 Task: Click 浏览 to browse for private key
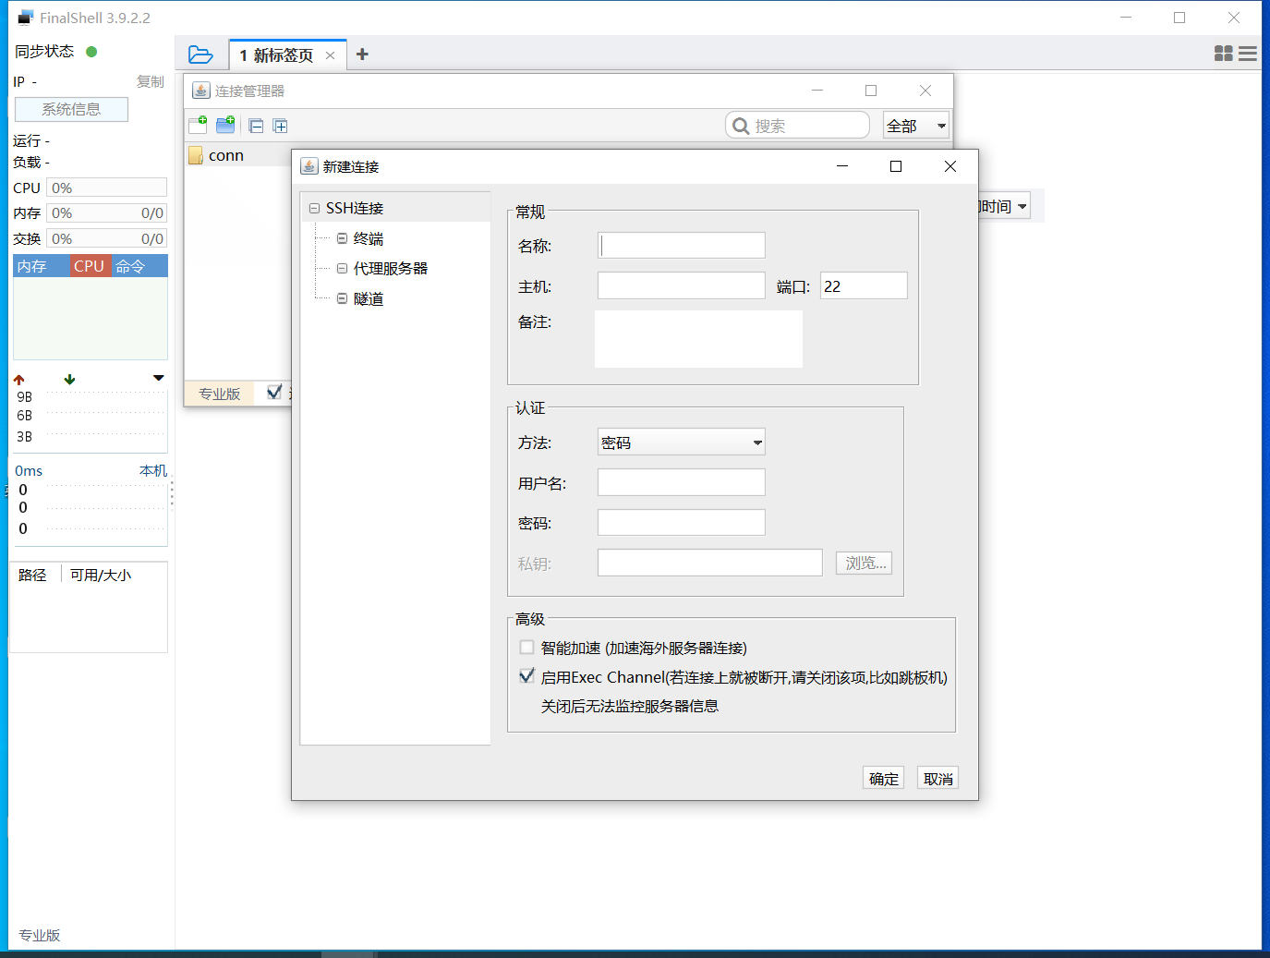point(863,562)
